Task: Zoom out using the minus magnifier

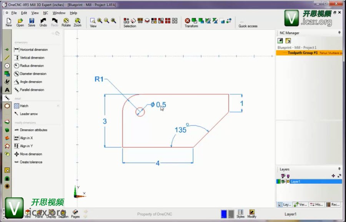Action: coord(106,20)
